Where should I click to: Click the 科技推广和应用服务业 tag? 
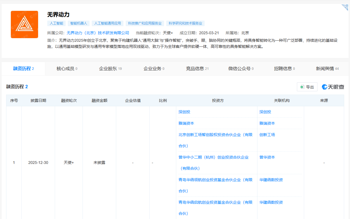tap(145, 23)
